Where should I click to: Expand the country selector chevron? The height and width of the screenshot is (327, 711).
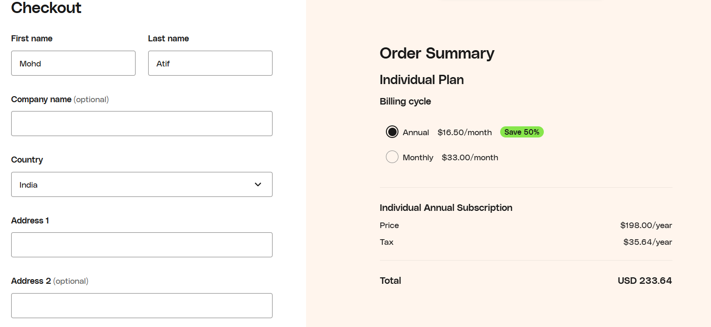(x=257, y=184)
